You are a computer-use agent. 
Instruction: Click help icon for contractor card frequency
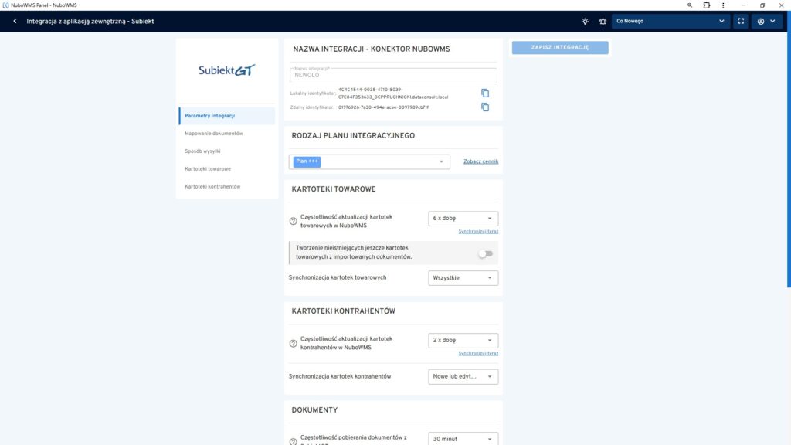click(293, 344)
